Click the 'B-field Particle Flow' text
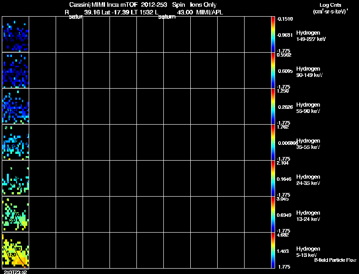This screenshot has width=359, height=274. point(335,260)
